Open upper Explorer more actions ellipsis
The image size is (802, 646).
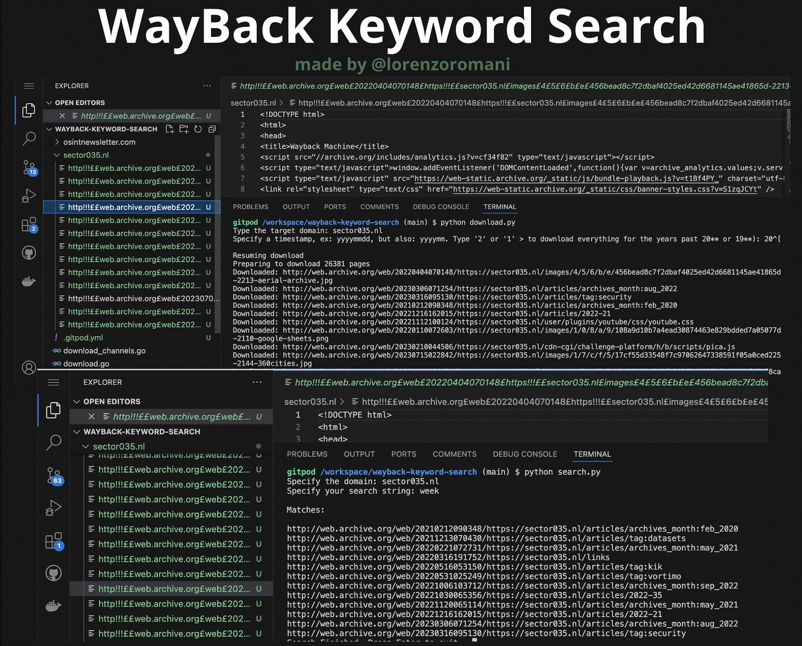(x=207, y=86)
